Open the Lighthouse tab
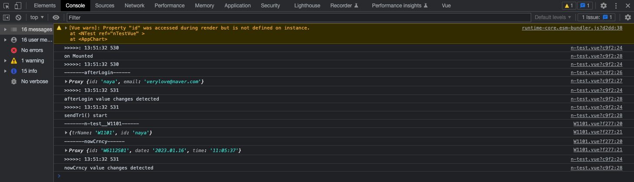Viewport: 634px width, 182px height. coord(306,6)
